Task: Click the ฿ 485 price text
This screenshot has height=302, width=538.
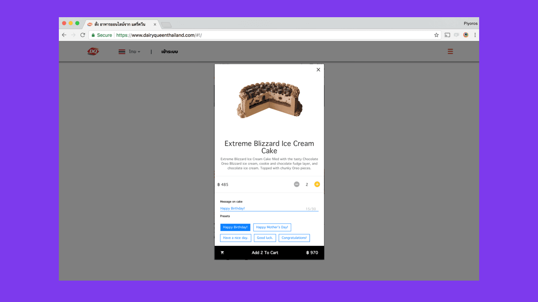Action: click(223, 185)
